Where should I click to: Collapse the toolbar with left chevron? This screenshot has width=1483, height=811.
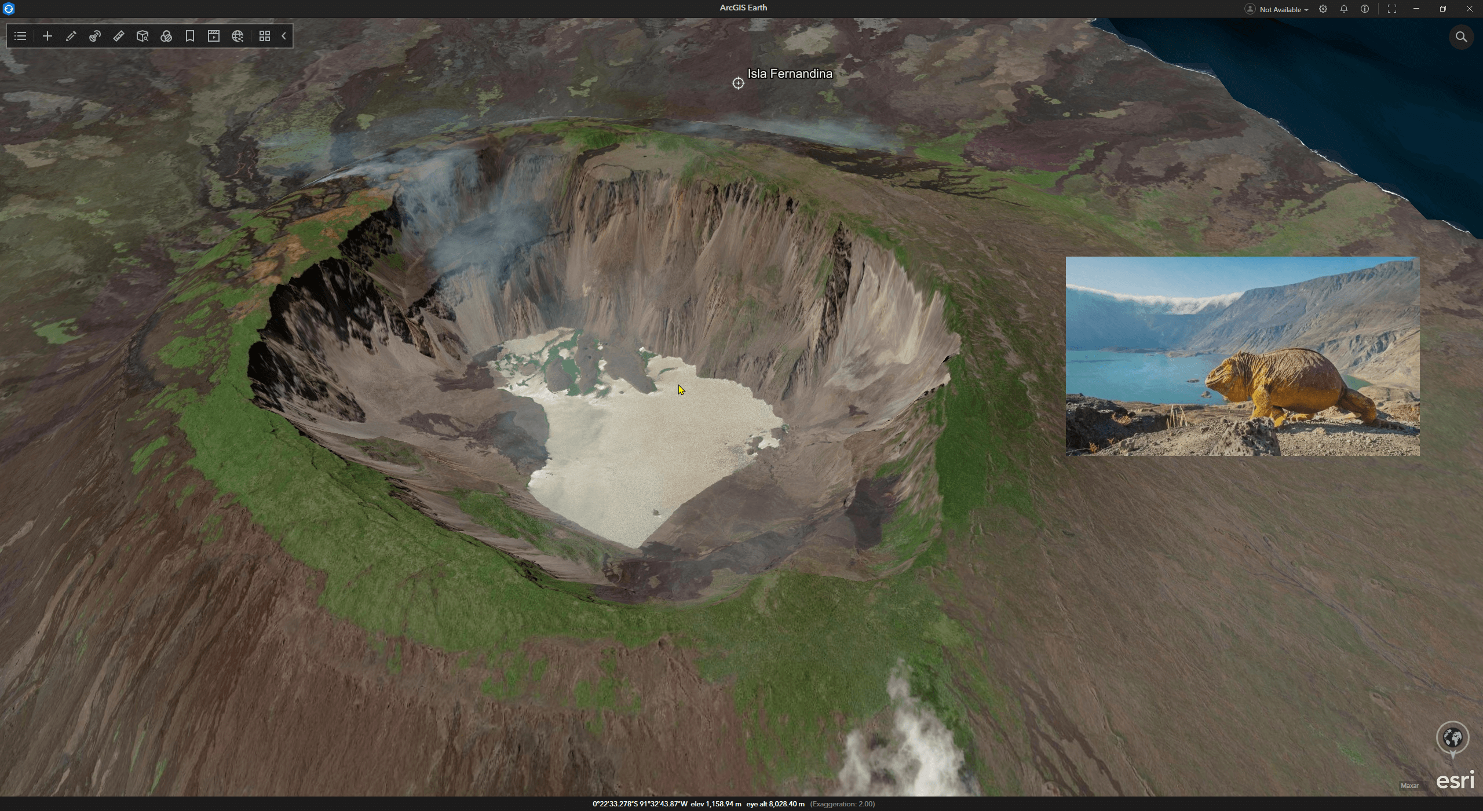pyautogui.click(x=284, y=36)
